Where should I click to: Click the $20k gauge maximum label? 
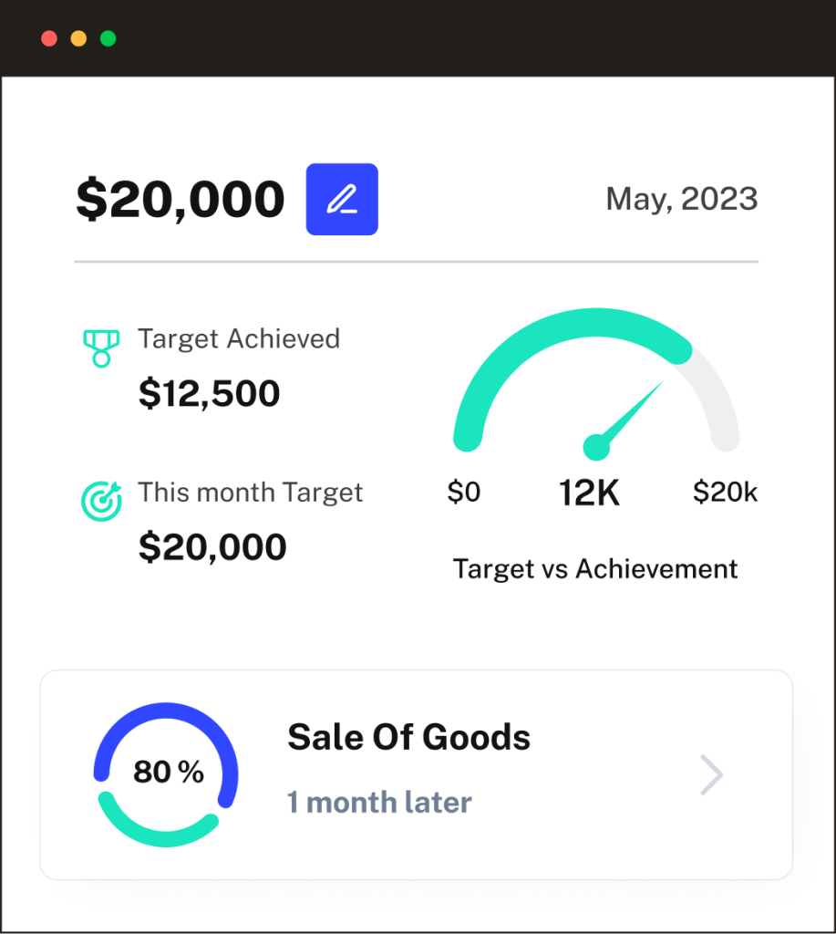725,493
